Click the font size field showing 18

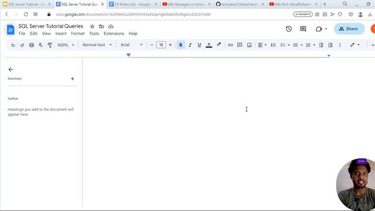[x=161, y=45]
